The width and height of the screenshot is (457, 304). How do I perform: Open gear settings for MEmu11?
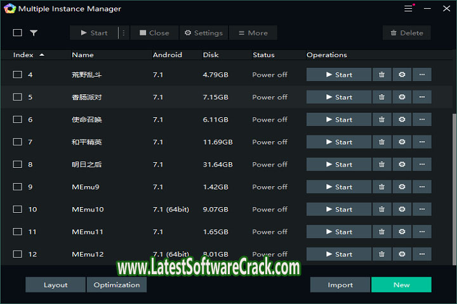tap(402, 232)
